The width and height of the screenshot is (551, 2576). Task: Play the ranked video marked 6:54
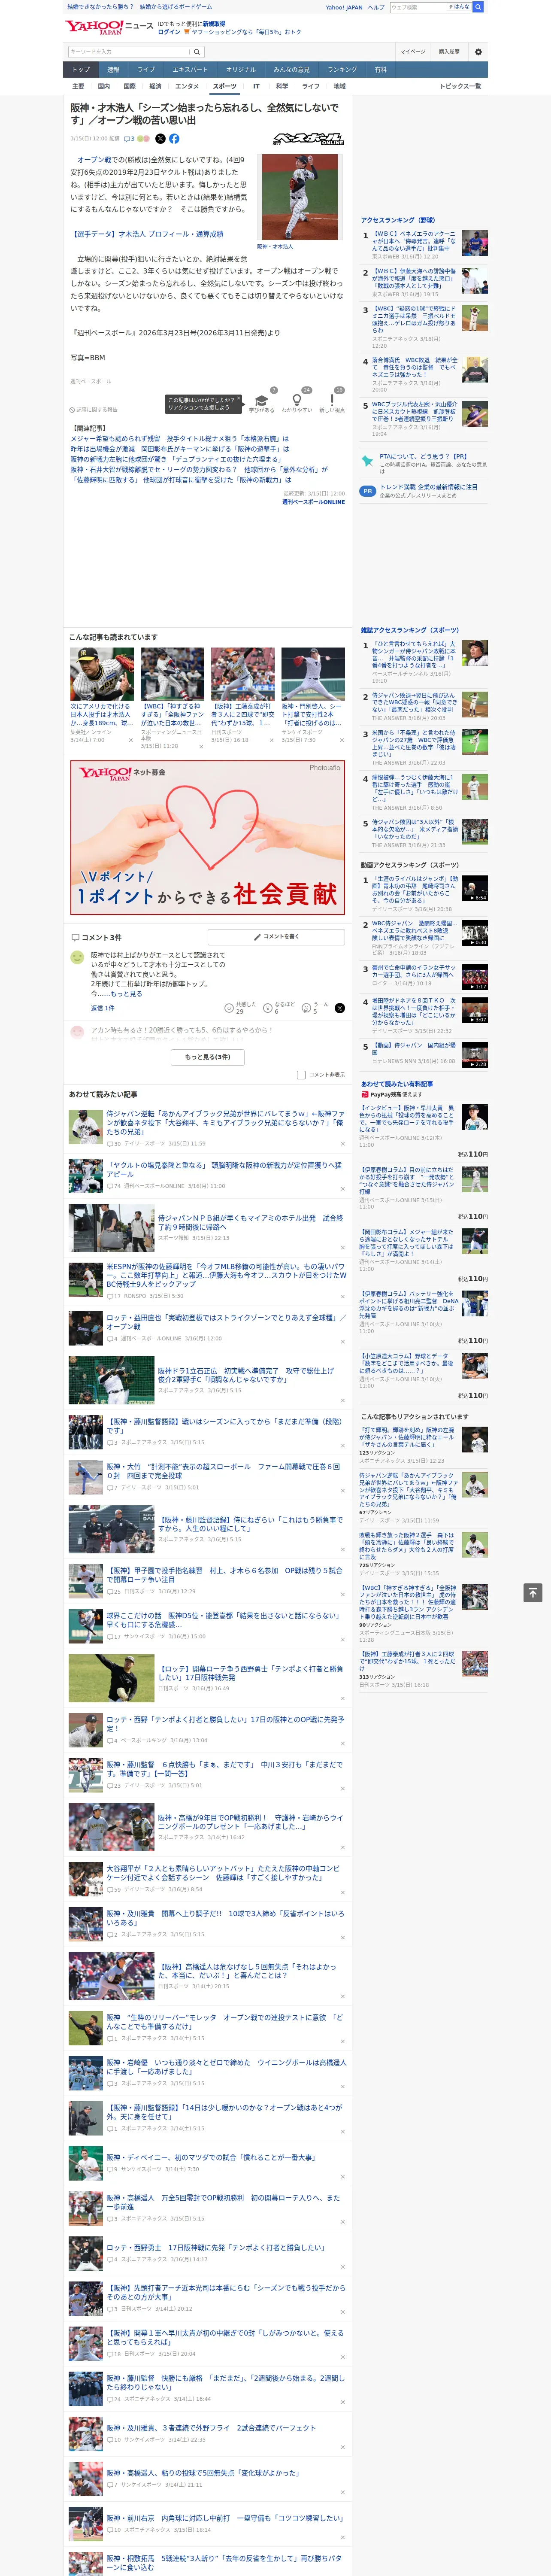coord(475,888)
